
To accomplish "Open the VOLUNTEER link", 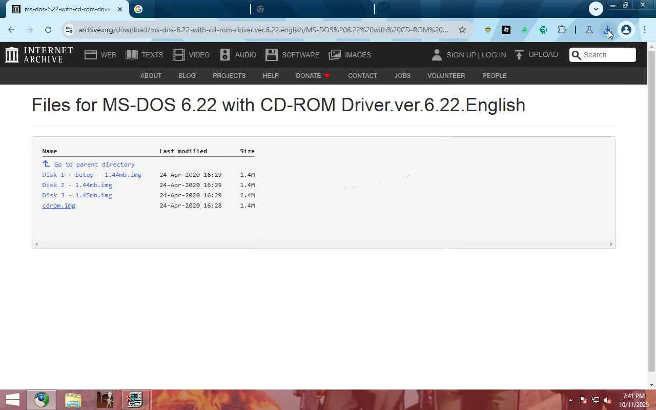I will pos(446,75).
